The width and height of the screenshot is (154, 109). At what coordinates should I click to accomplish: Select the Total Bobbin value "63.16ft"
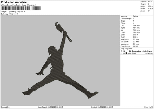(136, 46)
